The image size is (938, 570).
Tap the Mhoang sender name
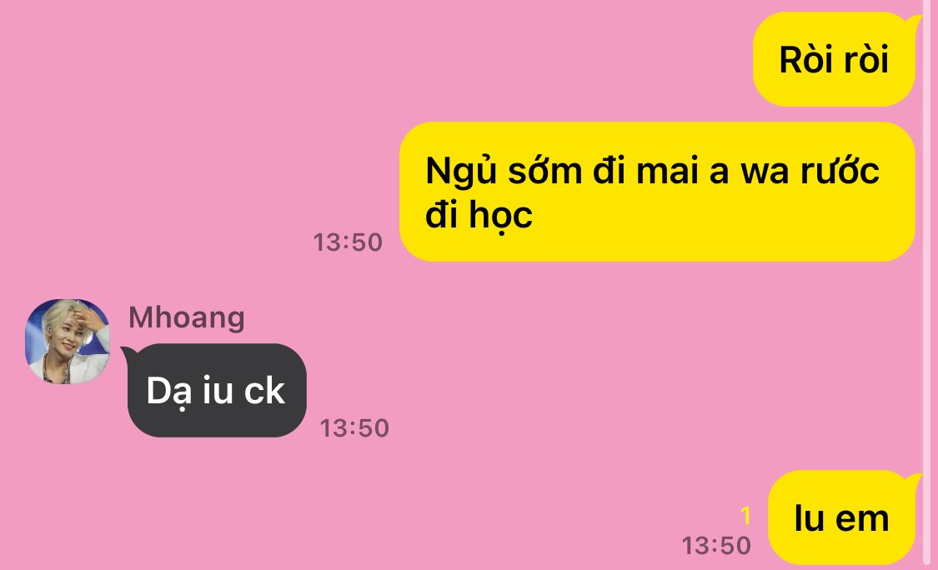(187, 317)
